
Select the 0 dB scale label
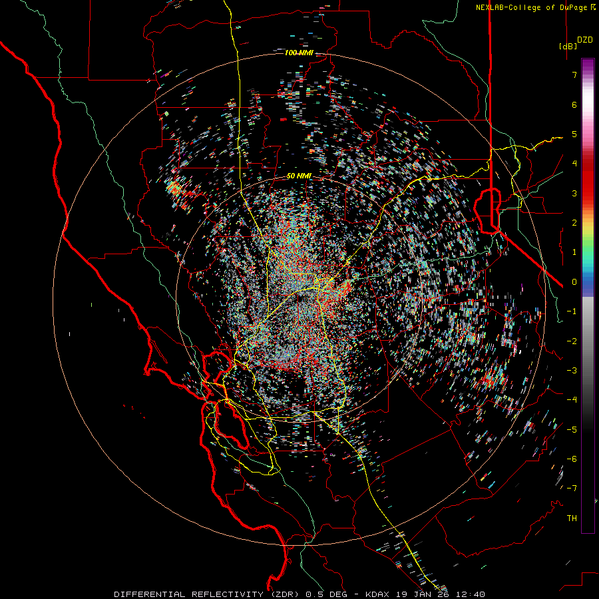[574, 282]
